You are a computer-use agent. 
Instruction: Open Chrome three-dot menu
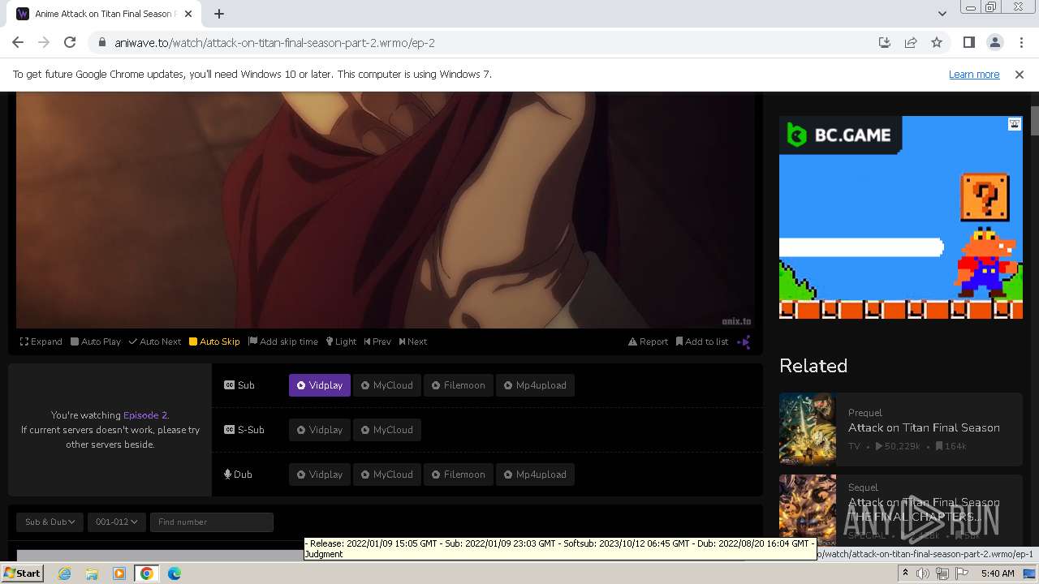tap(1020, 43)
